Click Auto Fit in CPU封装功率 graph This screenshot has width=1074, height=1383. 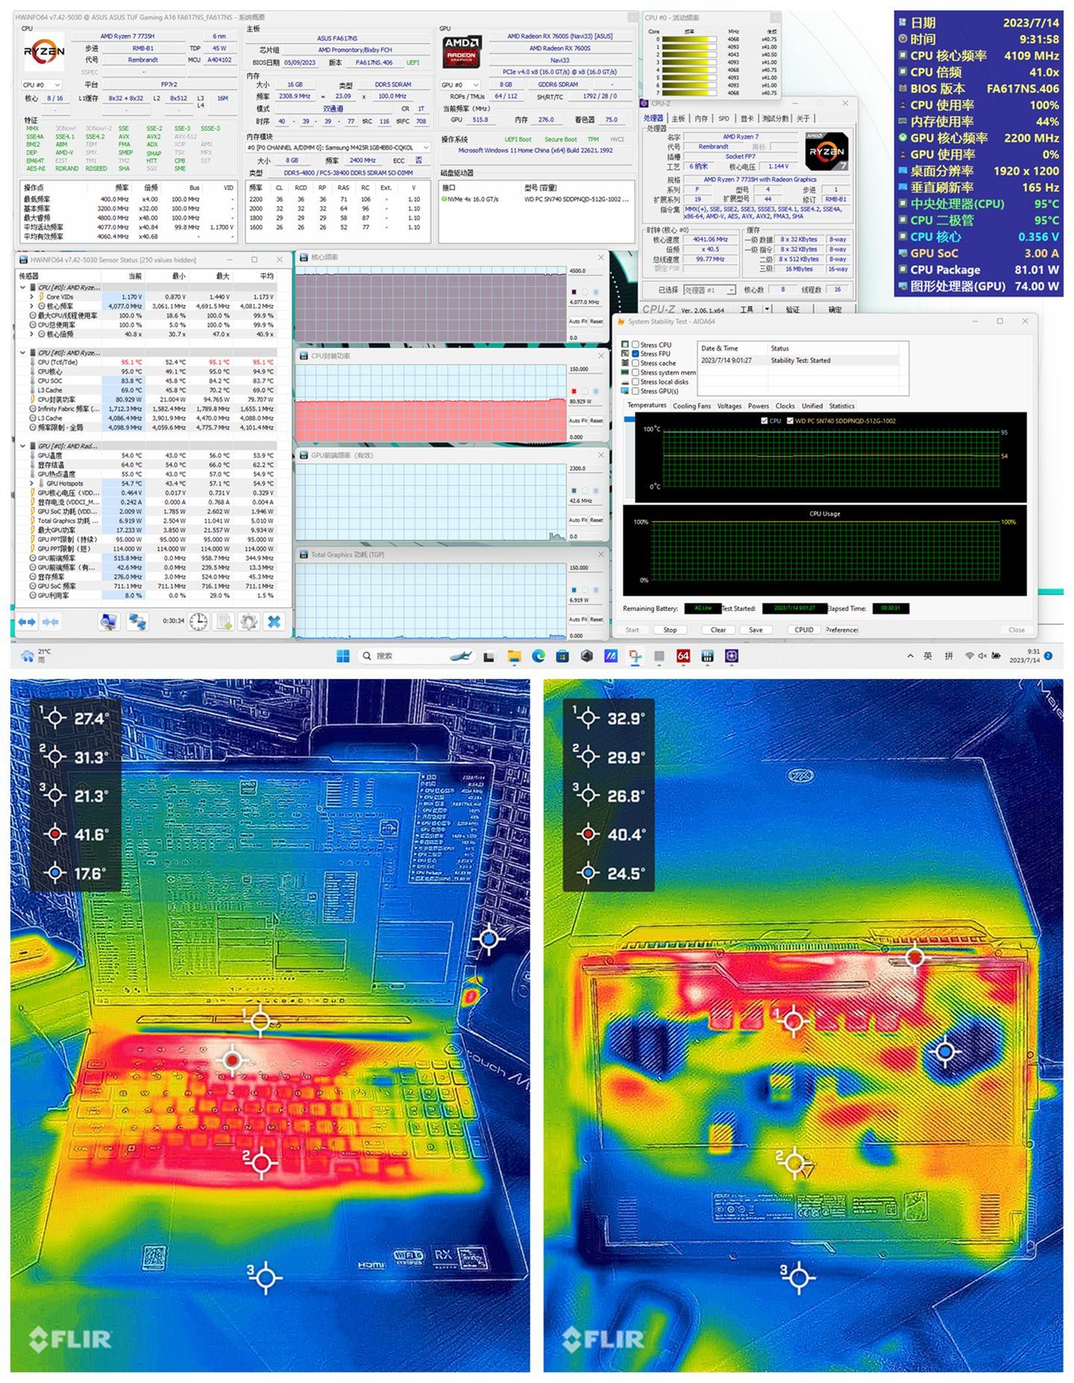(577, 421)
